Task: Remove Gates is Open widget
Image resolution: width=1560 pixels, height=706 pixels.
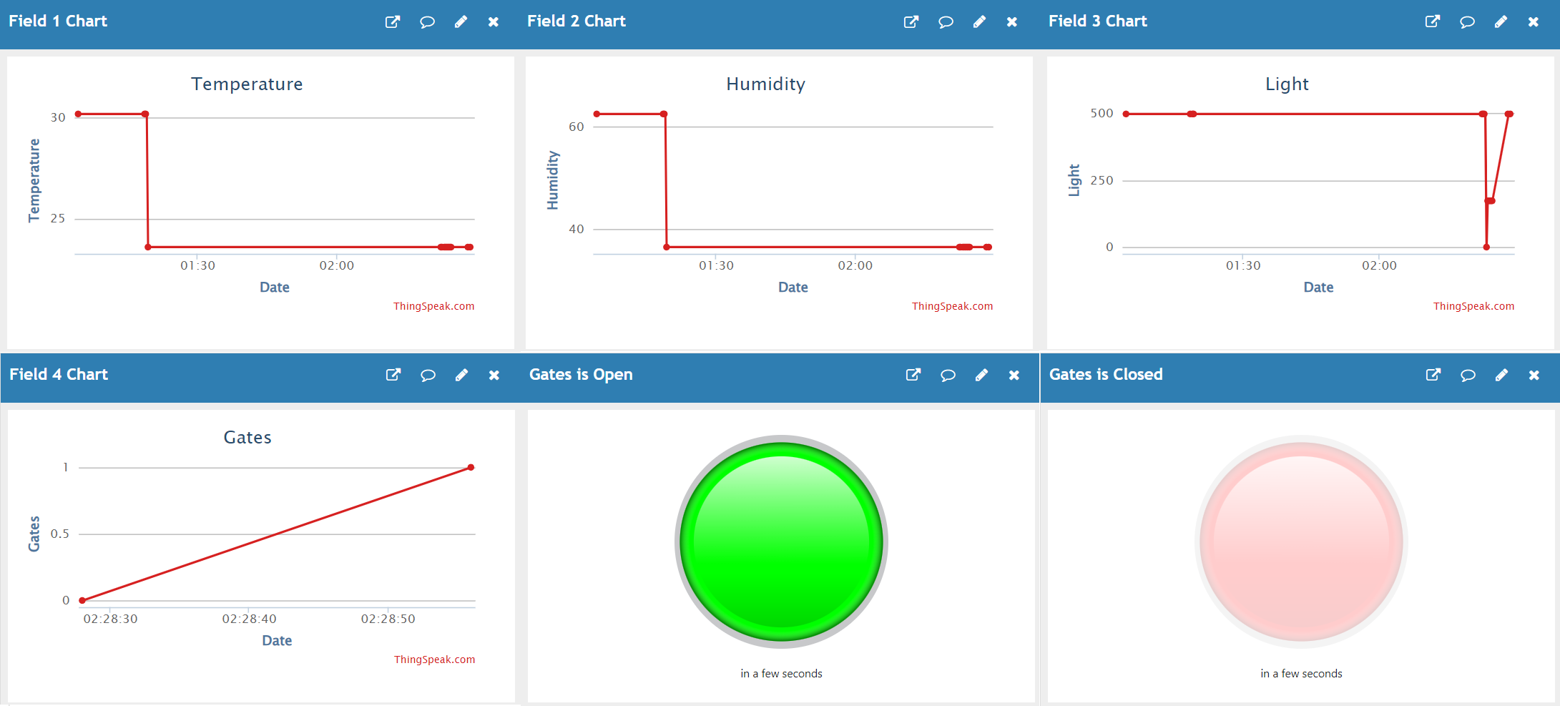Action: click(x=1014, y=375)
